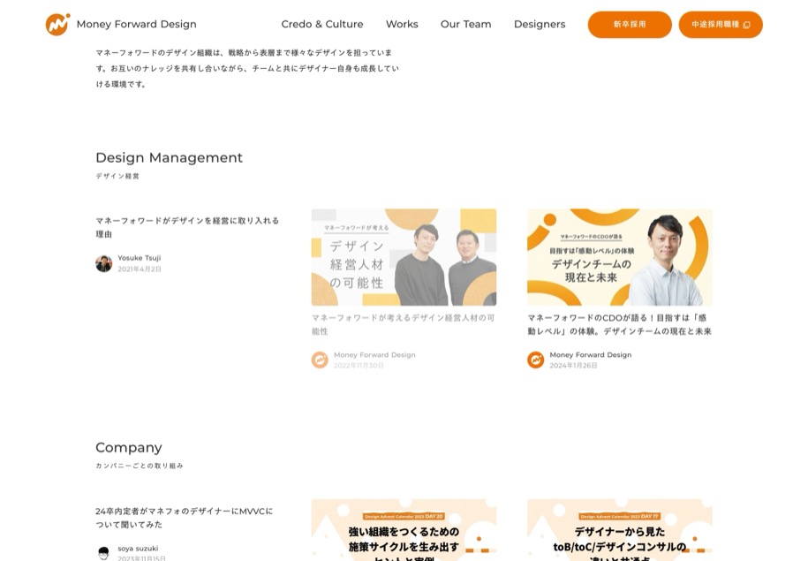
Task: Select author name soya suzuki
Action: [138, 549]
